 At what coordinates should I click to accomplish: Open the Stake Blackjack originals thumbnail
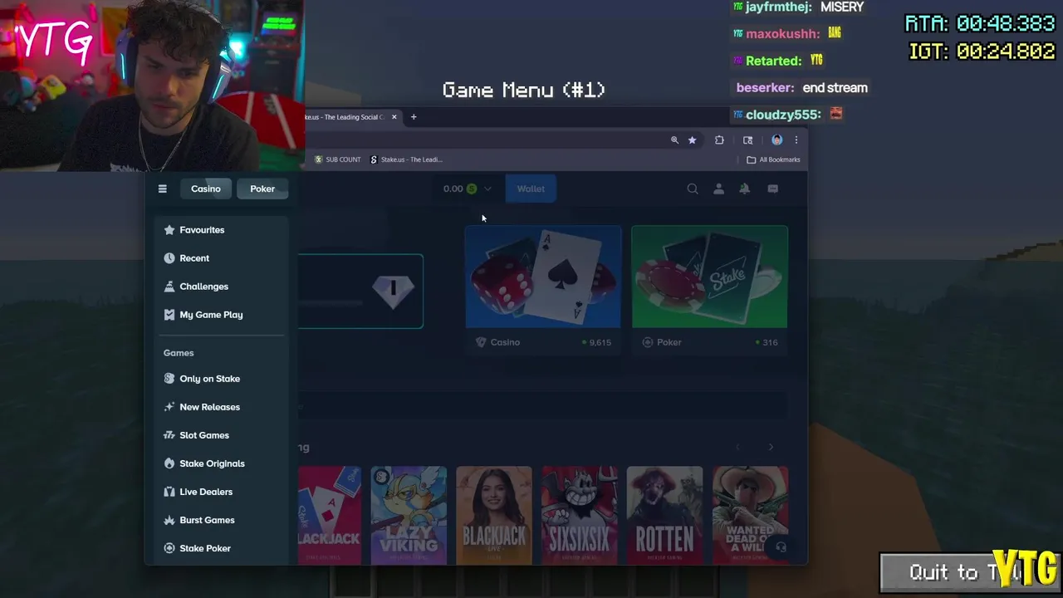coord(330,515)
